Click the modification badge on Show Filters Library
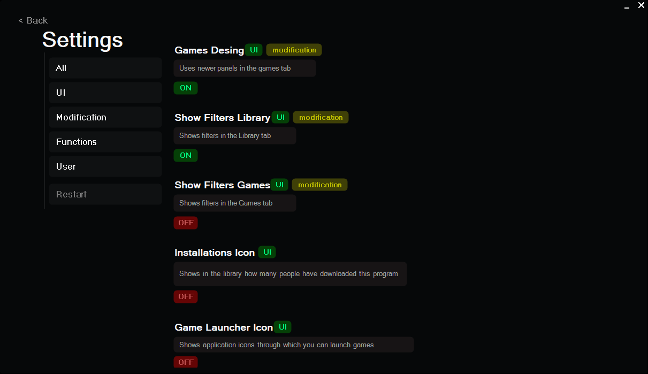648x374 pixels. 321,117
